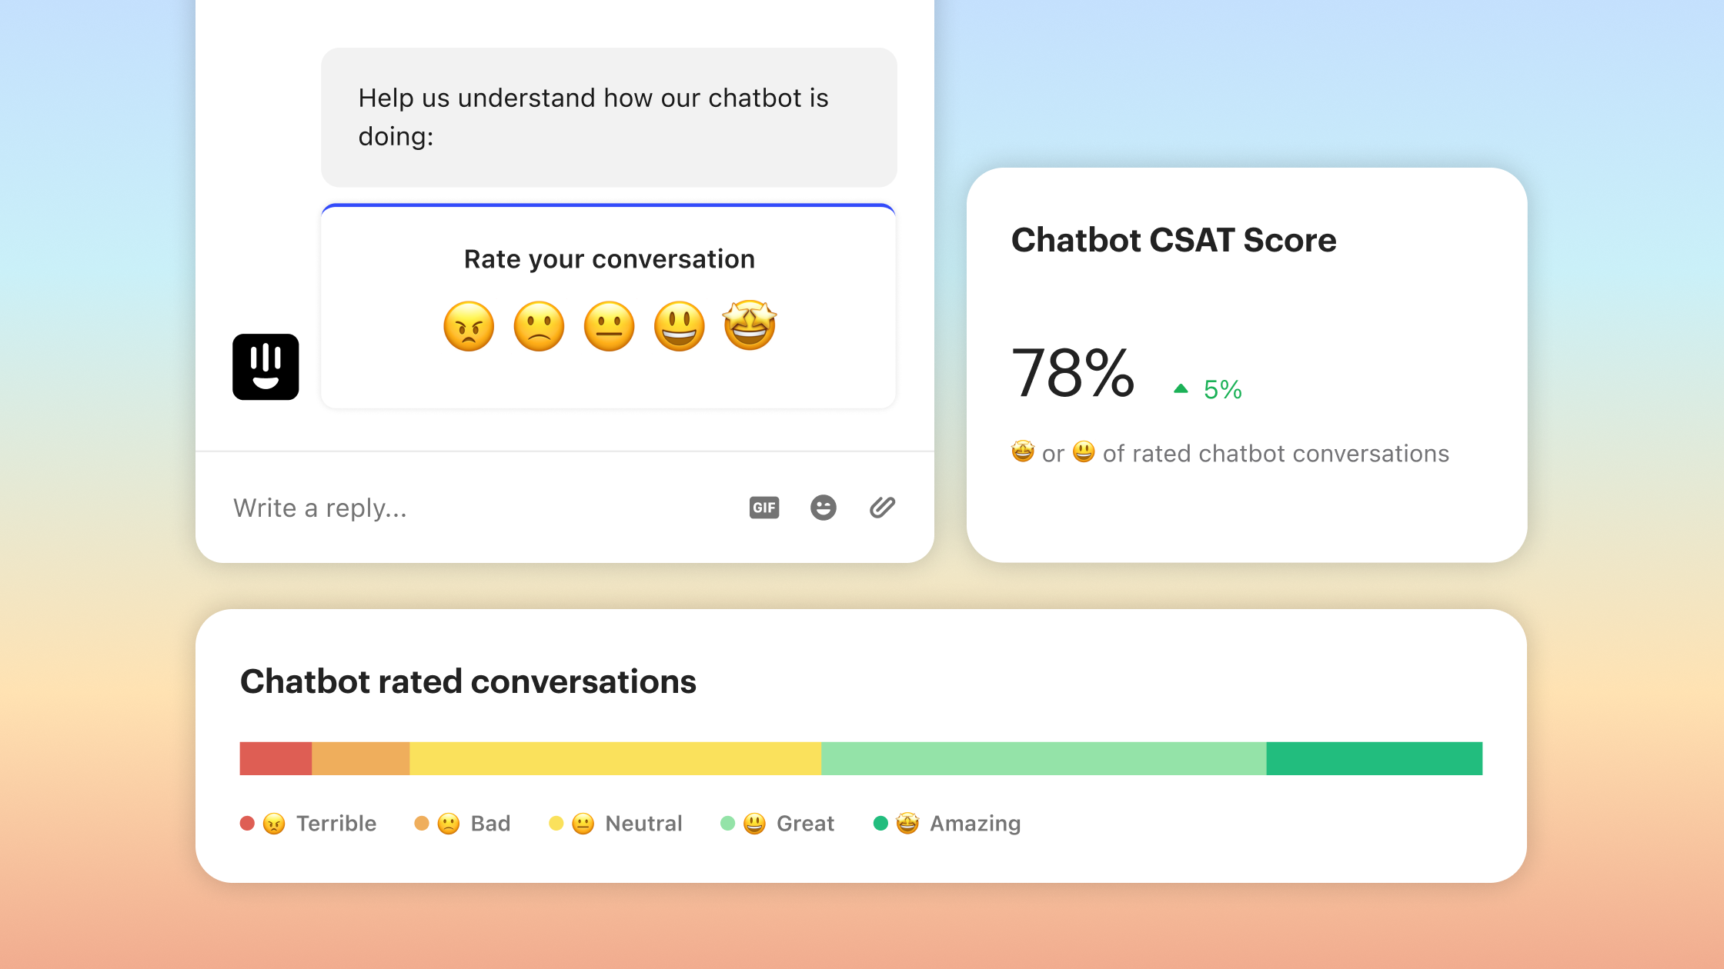
Task: Select the slightly frowning face rating
Action: click(539, 326)
